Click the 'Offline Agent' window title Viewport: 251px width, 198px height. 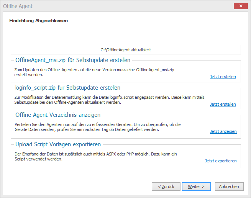pyautogui.click(x=18, y=6)
